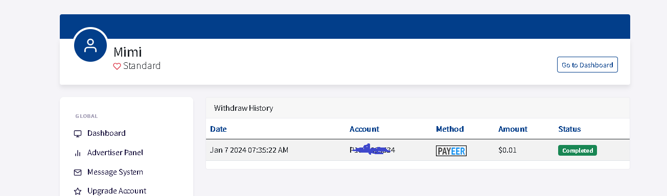Click the Amount column header
Screen dimensions: 667x196
(x=513, y=129)
